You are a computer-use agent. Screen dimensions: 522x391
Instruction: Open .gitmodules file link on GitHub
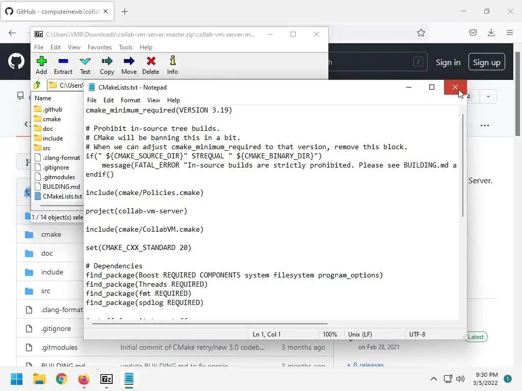59,347
